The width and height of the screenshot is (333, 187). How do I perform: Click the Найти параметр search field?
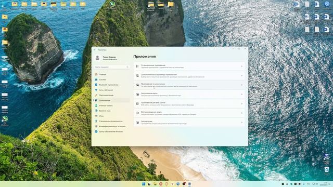click(112, 67)
